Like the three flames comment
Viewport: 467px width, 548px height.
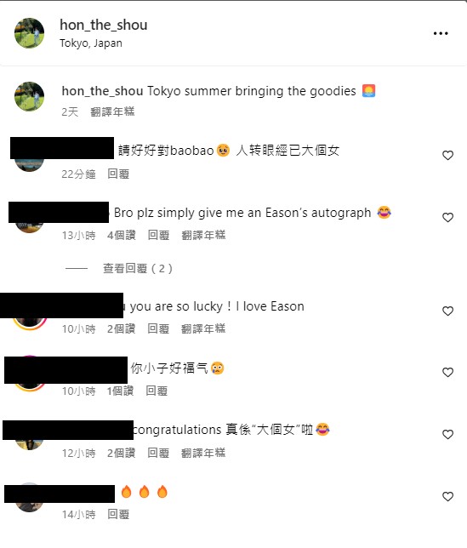coord(447,496)
